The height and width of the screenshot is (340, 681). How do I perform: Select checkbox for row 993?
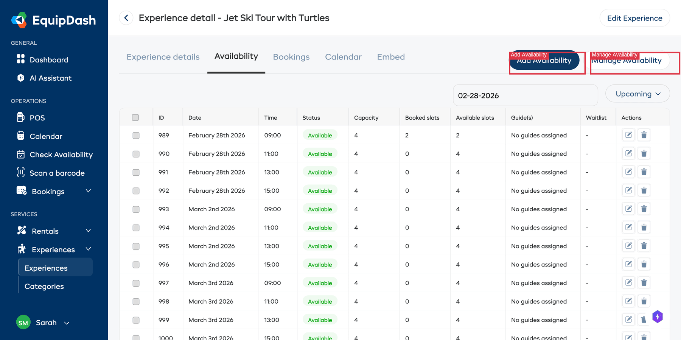click(x=136, y=209)
